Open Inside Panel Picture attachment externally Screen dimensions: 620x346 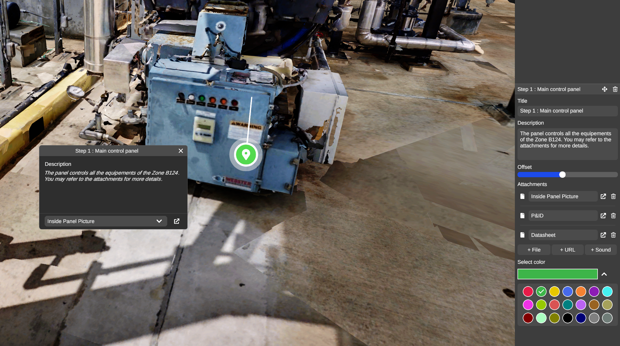[x=603, y=196]
